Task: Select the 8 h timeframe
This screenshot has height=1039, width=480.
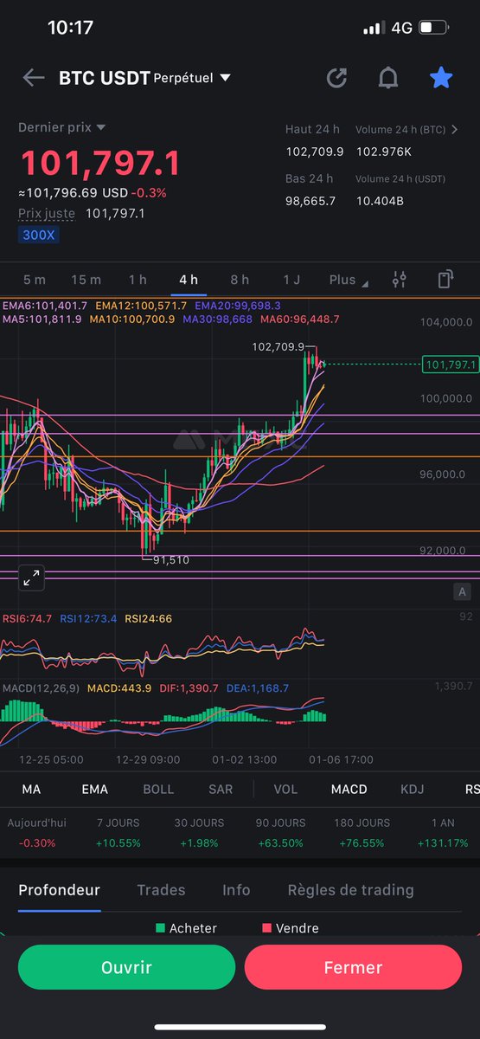Action: point(240,280)
